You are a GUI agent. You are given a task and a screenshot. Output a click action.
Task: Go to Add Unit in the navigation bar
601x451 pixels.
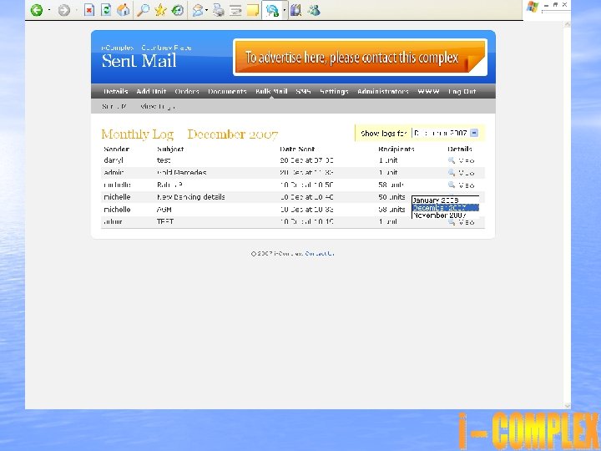click(x=151, y=91)
